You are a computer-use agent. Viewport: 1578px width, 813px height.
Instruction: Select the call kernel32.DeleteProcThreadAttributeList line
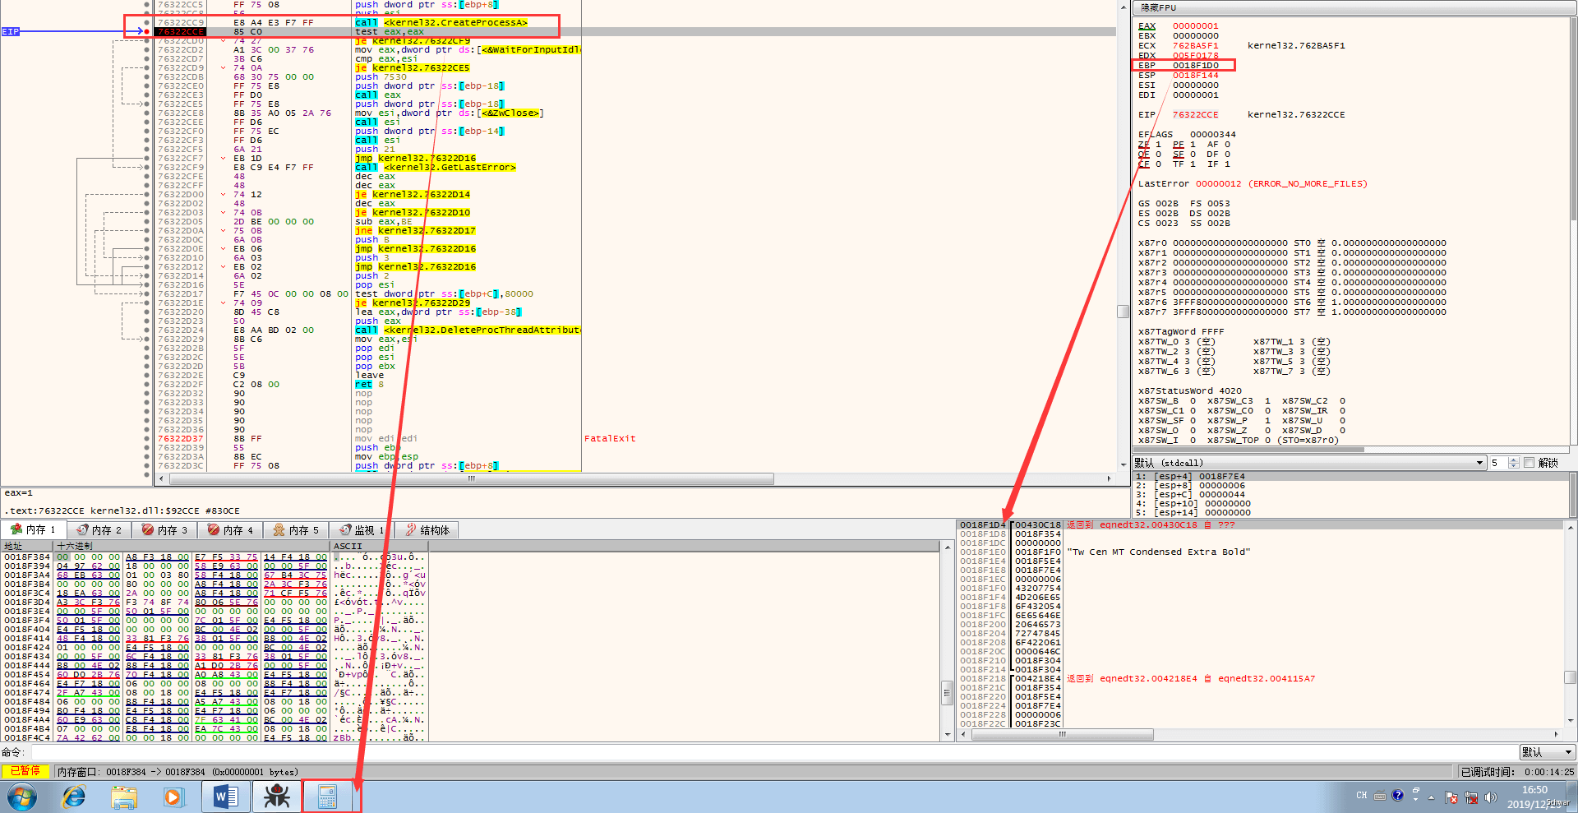[468, 330]
